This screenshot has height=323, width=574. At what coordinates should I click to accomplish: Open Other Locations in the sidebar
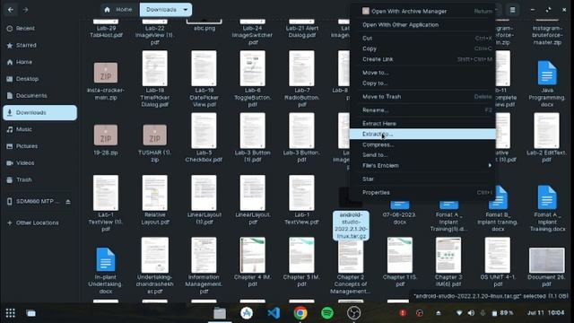pos(39,223)
